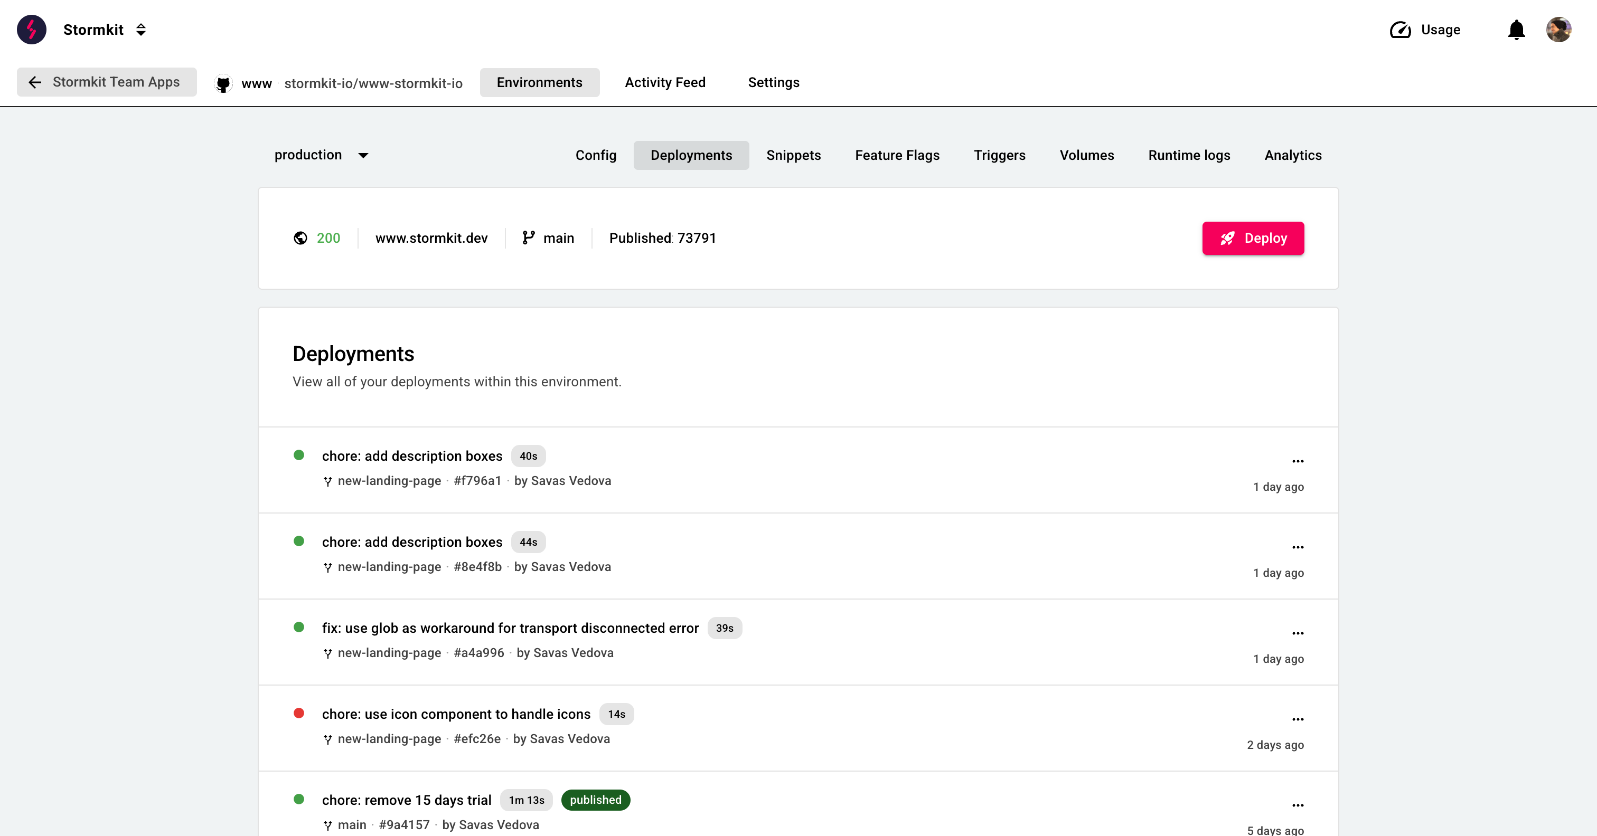Select the Environments tab
The height and width of the screenshot is (836, 1597).
[x=539, y=82]
